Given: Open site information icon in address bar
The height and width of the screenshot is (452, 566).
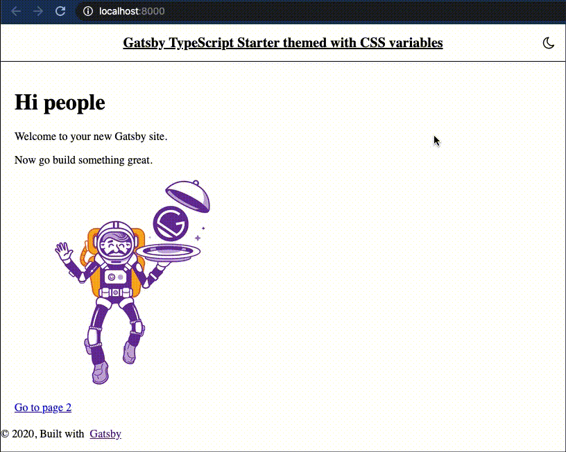Looking at the screenshot, I should pos(87,11).
